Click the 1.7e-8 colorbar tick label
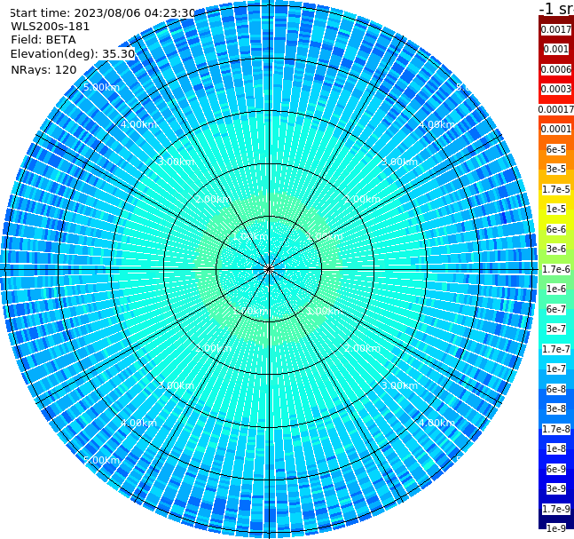Viewport: 574px width, 539px height. [556, 429]
